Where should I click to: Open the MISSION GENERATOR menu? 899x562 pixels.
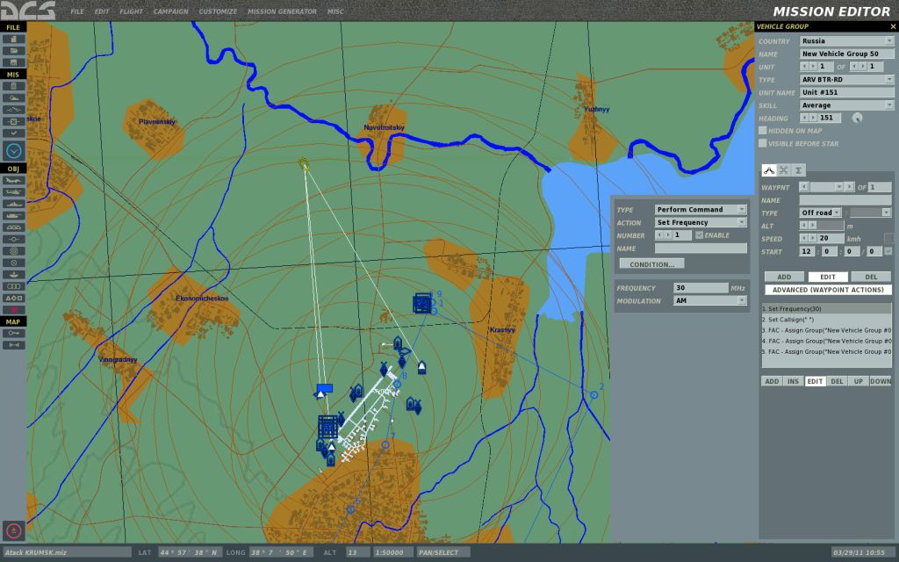pyautogui.click(x=282, y=11)
